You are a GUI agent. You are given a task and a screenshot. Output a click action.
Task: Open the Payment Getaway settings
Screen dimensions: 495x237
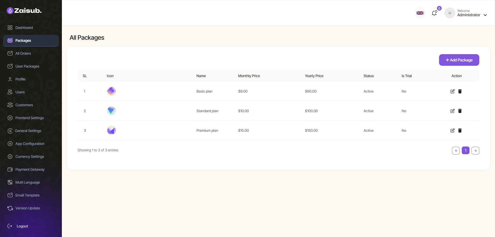pyautogui.click(x=30, y=169)
